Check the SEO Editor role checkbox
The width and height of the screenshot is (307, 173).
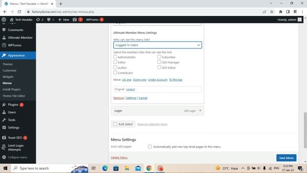(159, 67)
